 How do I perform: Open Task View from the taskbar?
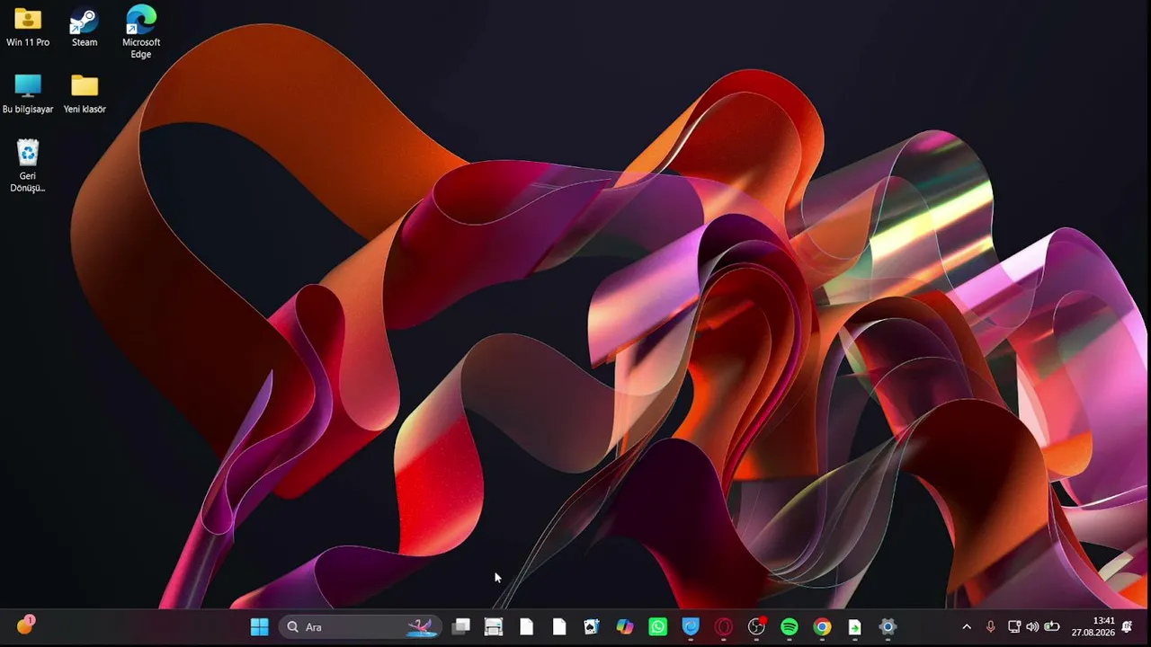(460, 626)
